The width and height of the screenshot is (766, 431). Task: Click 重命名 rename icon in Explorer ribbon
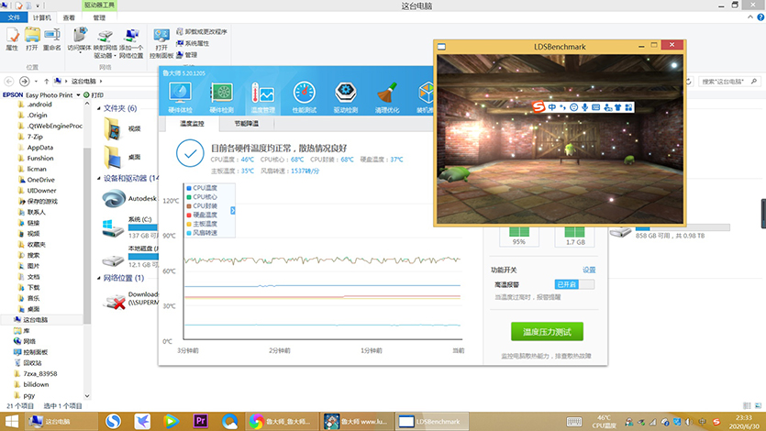51,39
